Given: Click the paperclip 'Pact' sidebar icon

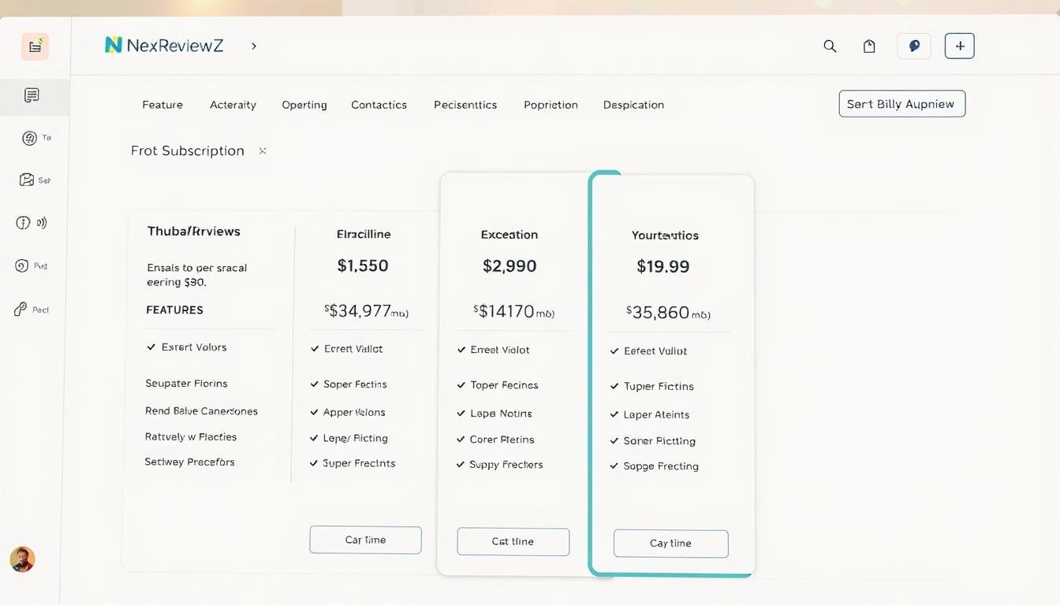Looking at the screenshot, I should click(x=21, y=310).
